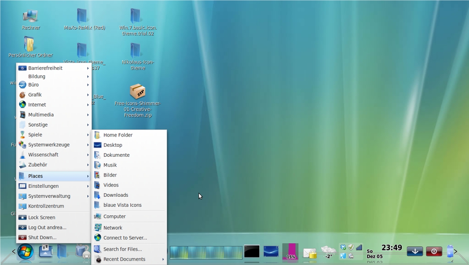Expand the Zubehör category
Viewport: 469px width, 265px height.
[x=54, y=165]
